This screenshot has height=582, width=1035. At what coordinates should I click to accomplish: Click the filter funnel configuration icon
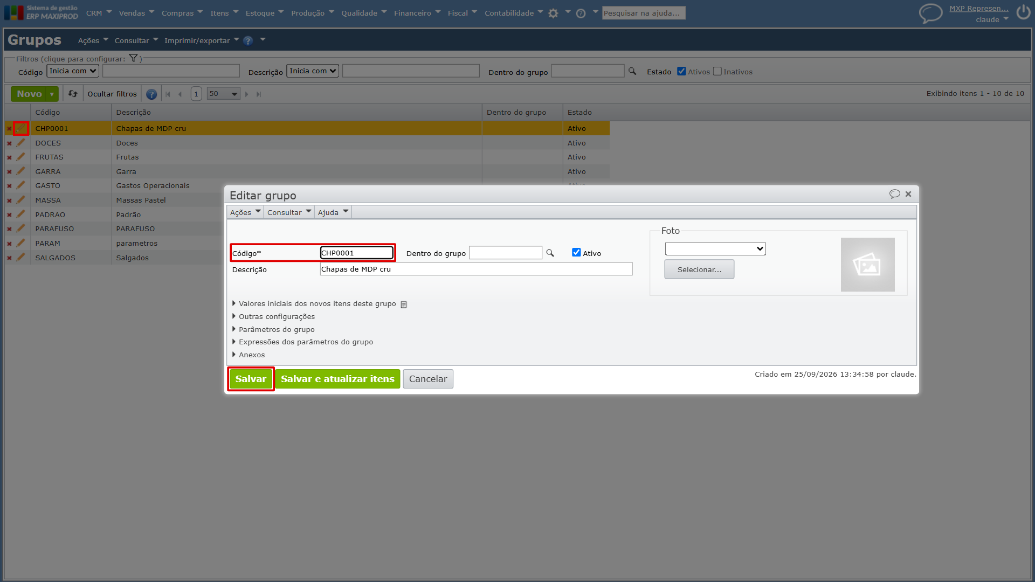click(133, 58)
